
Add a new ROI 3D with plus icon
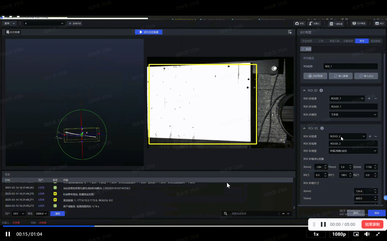[370, 137]
